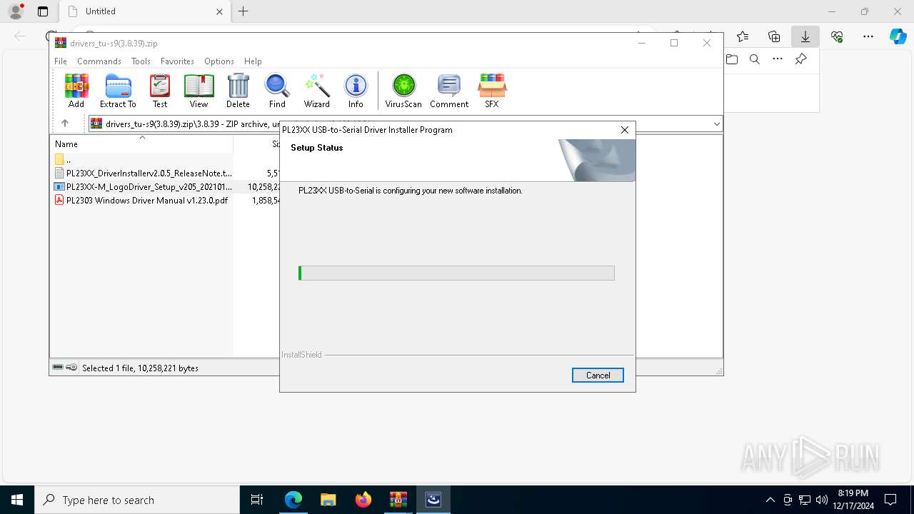Open Task View on taskbar
914x514 pixels.
pos(257,500)
